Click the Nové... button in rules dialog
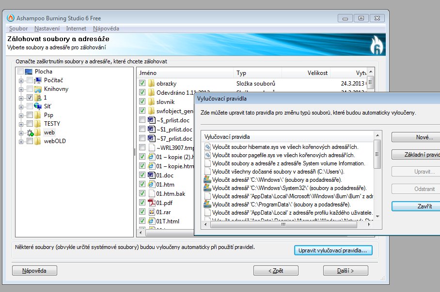Image resolution: width=440 pixels, height=292 pixels. [416, 137]
